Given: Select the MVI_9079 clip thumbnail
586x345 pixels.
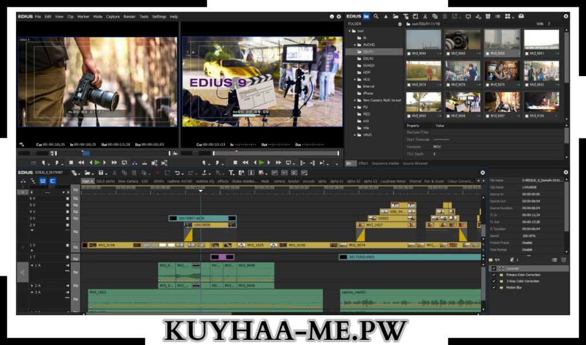Looking at the screenshot, I should click(x=502, y=71).
